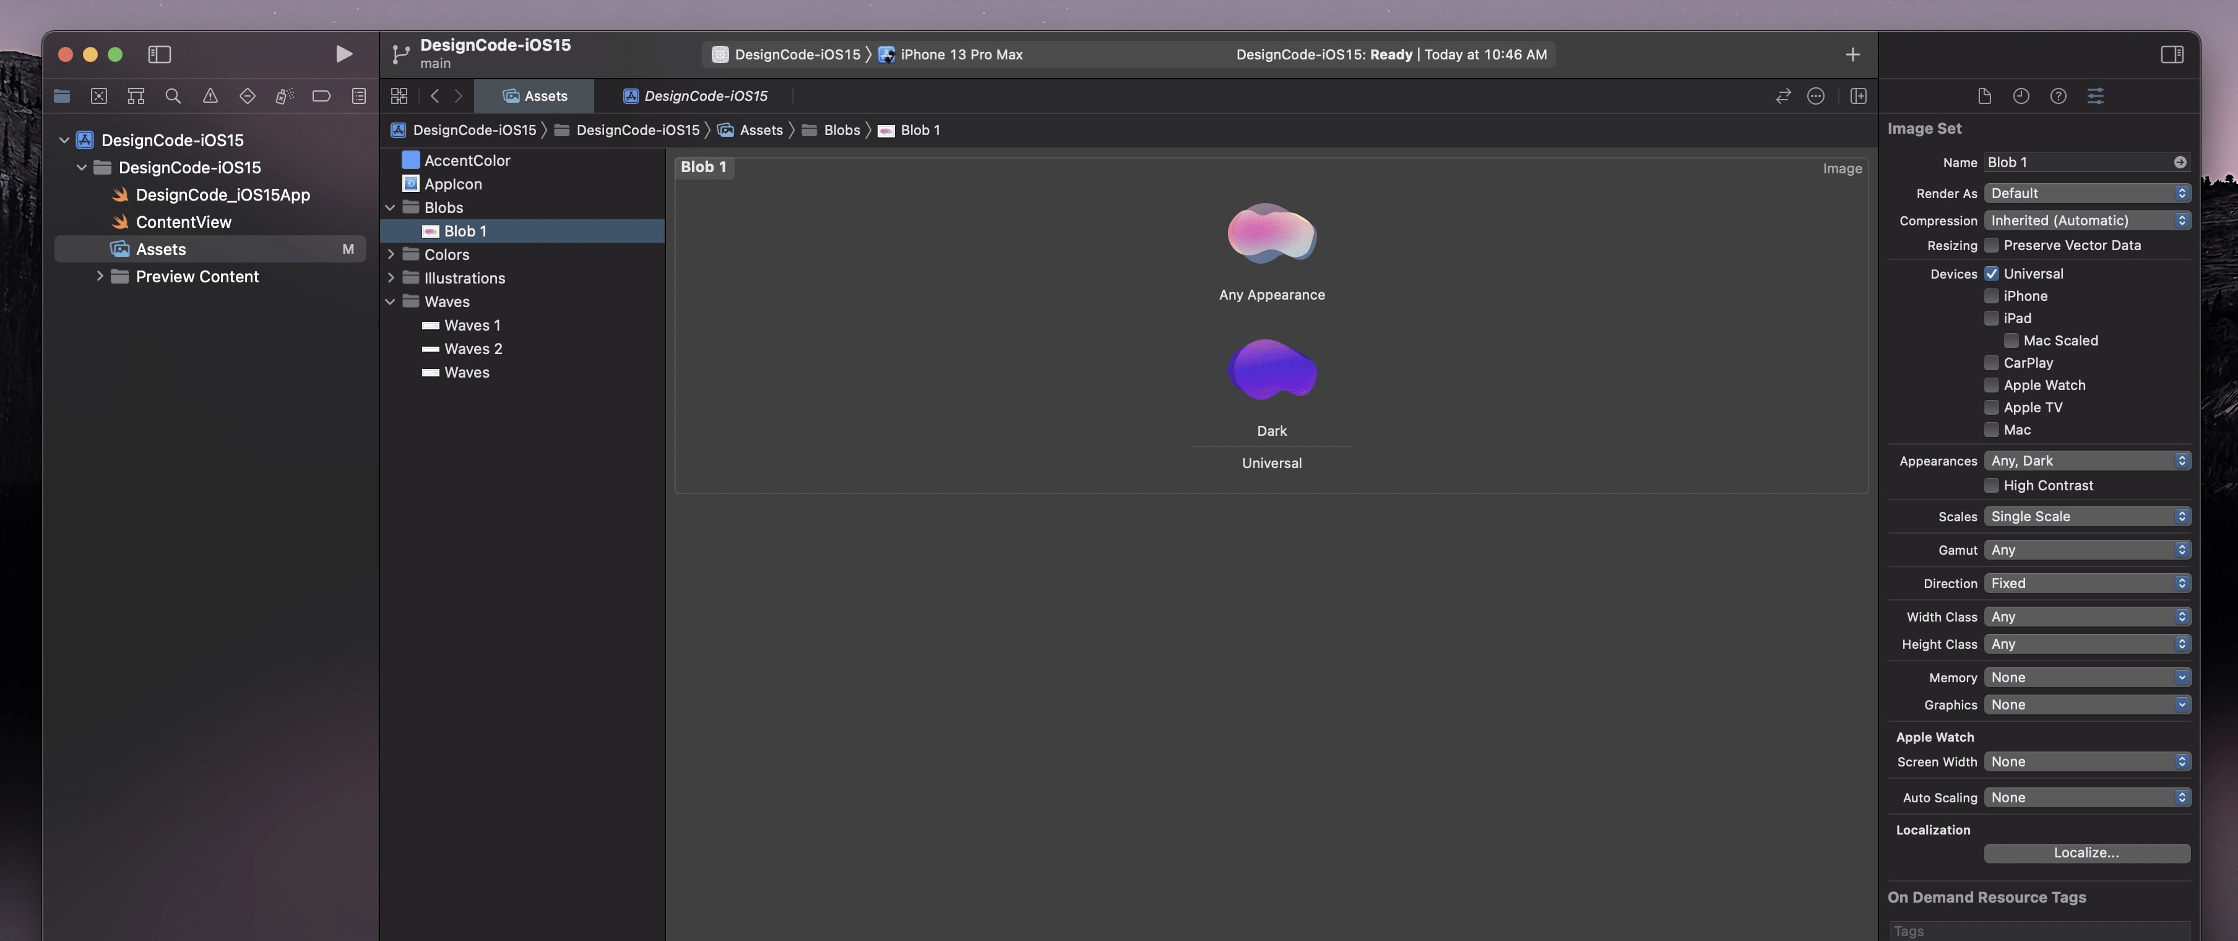Show the History inspector clock icon
Screen dimensions: 2238x941
coord(2021,95)
